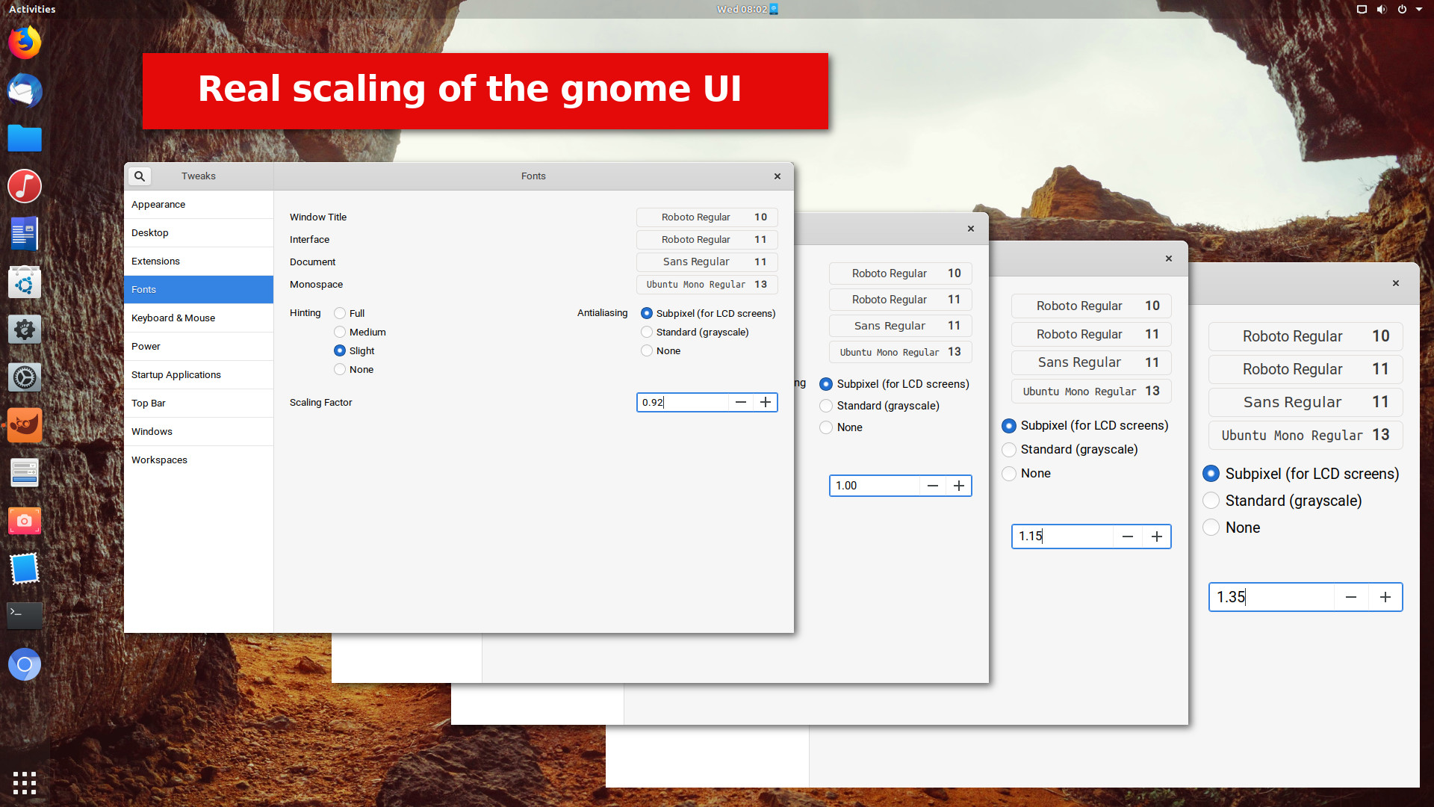Decrease the 1.35 scaling value with minus

pos(1351,597)
